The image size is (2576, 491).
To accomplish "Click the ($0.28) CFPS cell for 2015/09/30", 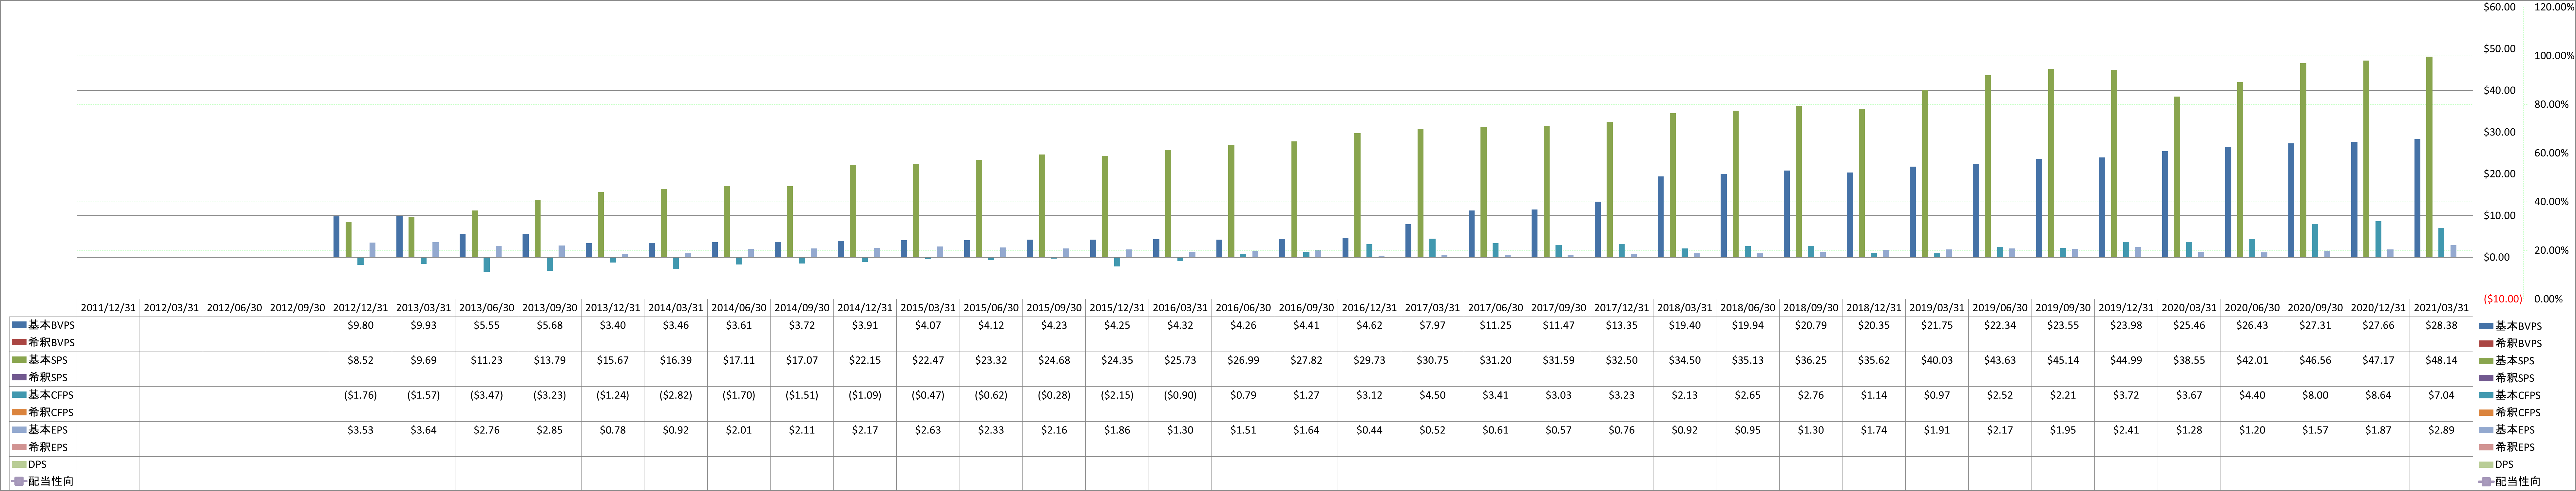I will pyautogui.click(x=1054, y=395).
